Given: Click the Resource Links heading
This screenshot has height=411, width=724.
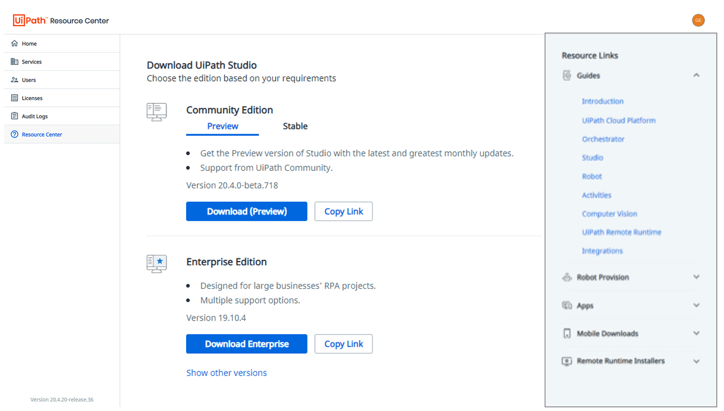Looking at the screenshot, I should [590, 56].
